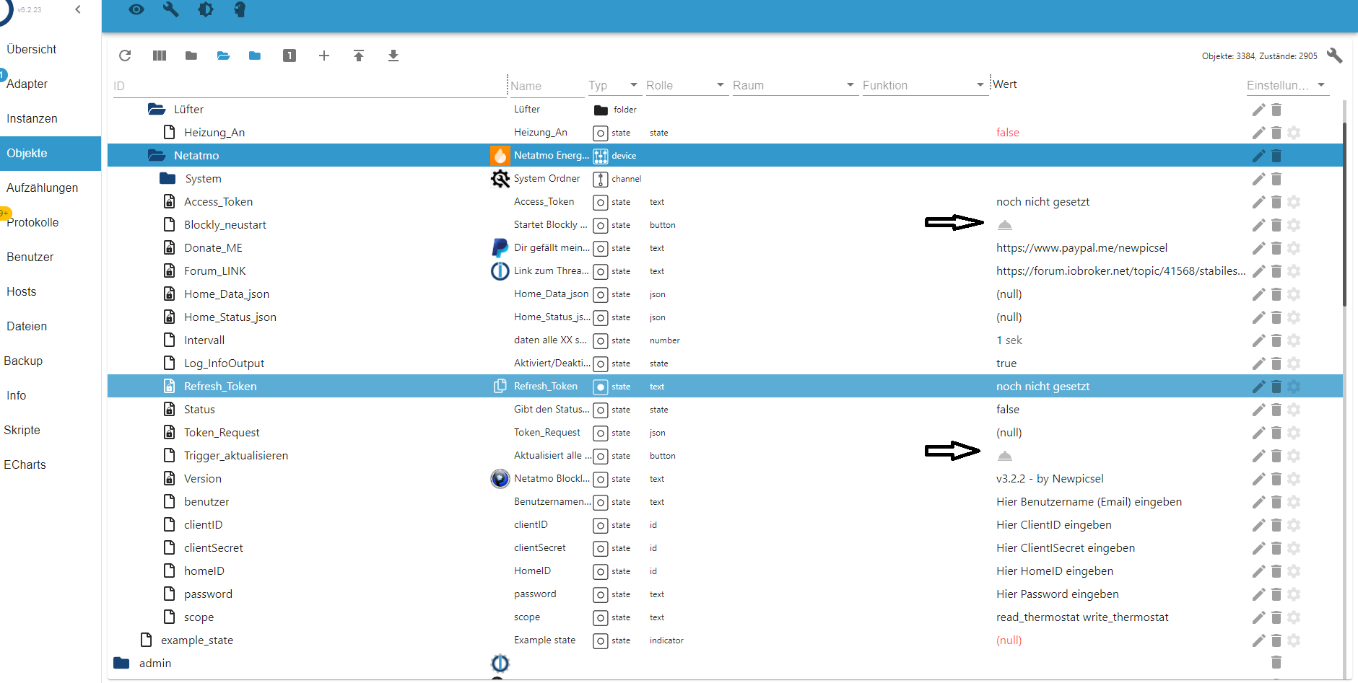Trigger the Trigger_aktualisieren button value
Image resolution: width=1358 pixels, height=683 pixels.
point(1004,456)
